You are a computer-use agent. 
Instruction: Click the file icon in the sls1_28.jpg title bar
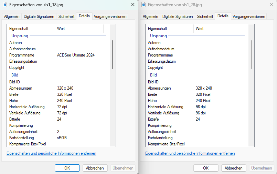[x=143, y=5]
